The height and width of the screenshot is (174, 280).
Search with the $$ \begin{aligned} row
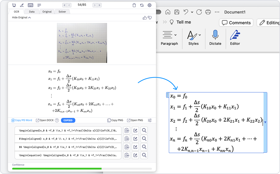click(x=144, y=147)
